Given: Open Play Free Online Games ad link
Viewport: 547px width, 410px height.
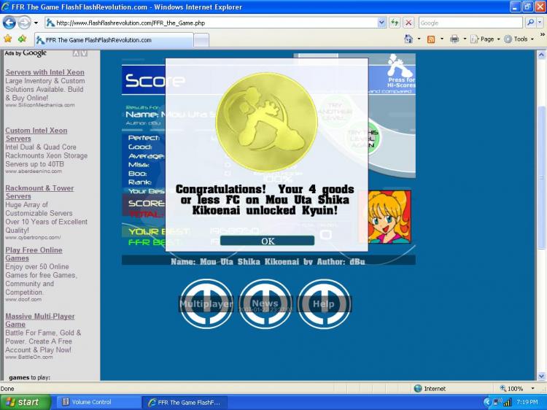Looking at the screenshot, I should pos(34,254).
